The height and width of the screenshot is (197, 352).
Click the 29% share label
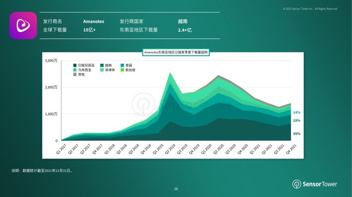pyautogui.click(x=296, y=120)
